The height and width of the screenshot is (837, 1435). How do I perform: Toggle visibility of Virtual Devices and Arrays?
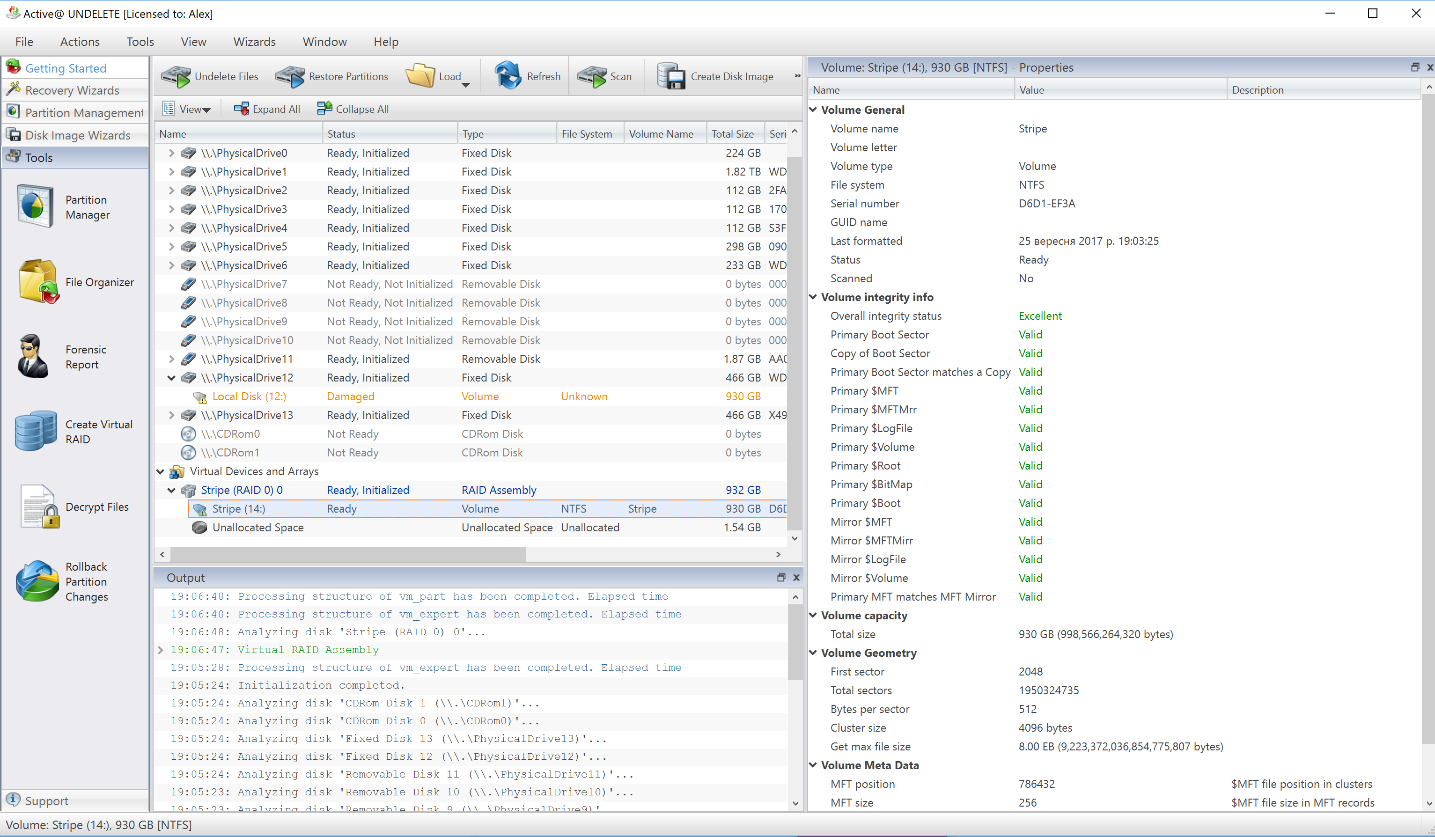coord(162,470)
